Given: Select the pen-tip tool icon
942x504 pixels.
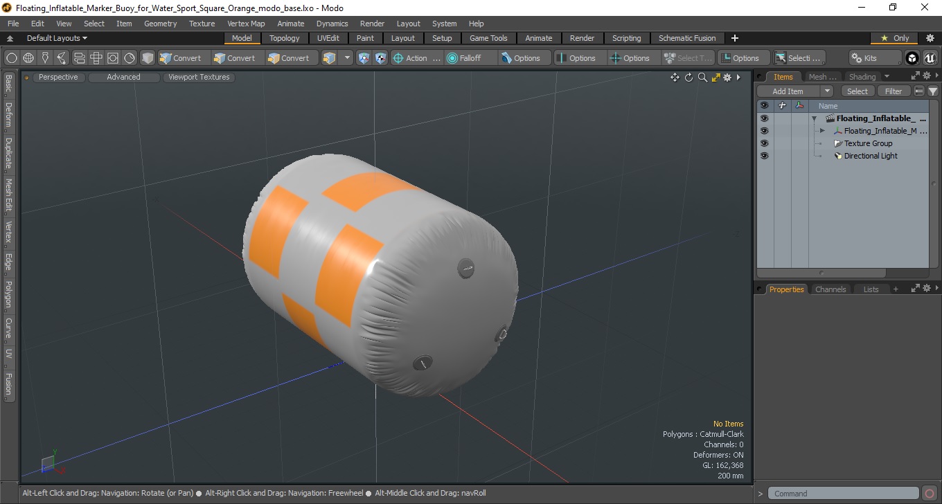Looking at the screenshot, I should pos(46,58).
